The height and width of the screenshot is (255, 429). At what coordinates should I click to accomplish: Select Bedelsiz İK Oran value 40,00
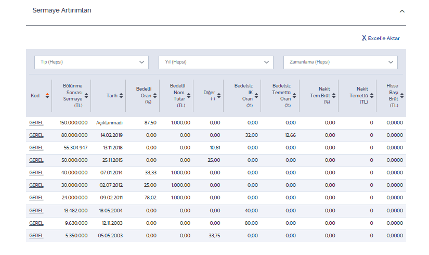coord(252,211)
